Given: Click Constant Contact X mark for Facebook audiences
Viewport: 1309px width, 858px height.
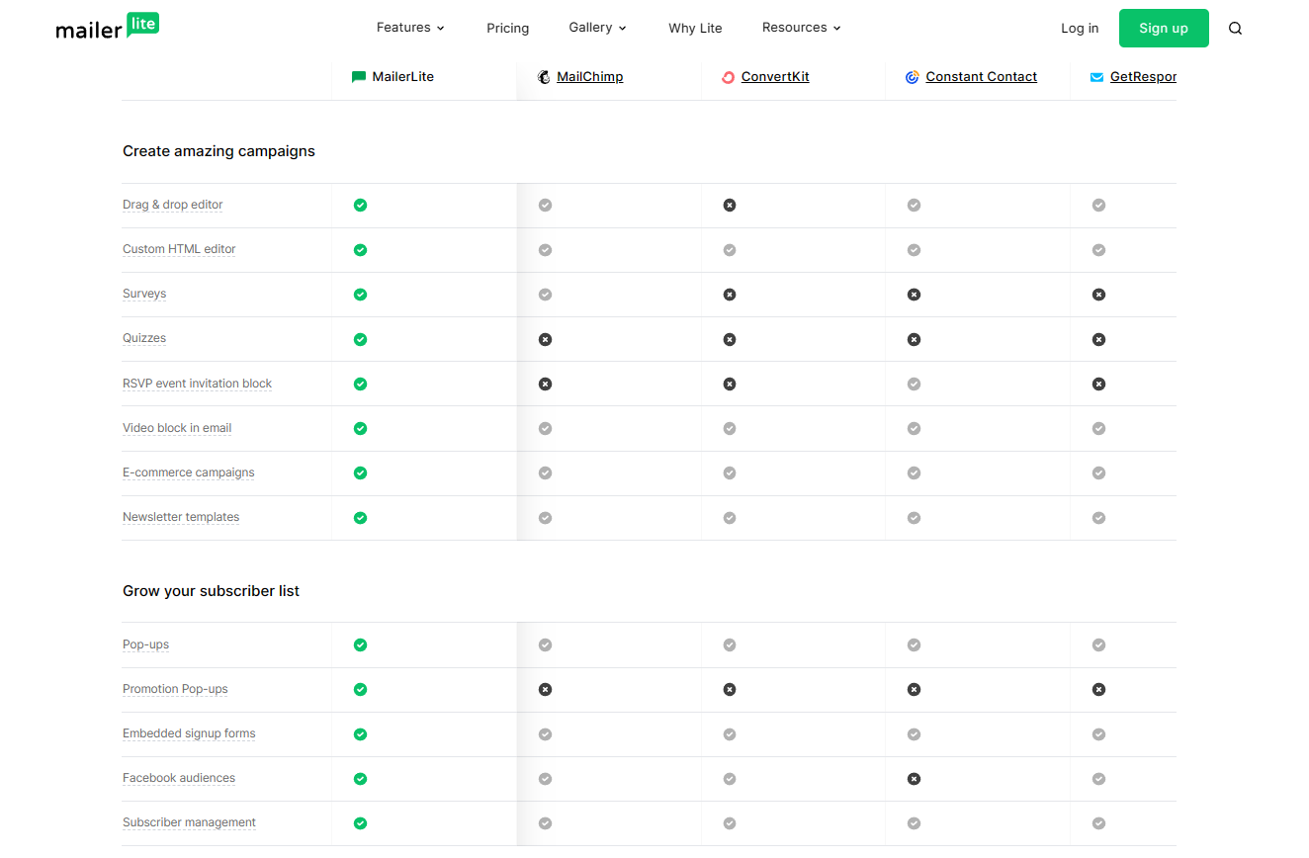Looking at the screenshot, I should click(915, 779).
